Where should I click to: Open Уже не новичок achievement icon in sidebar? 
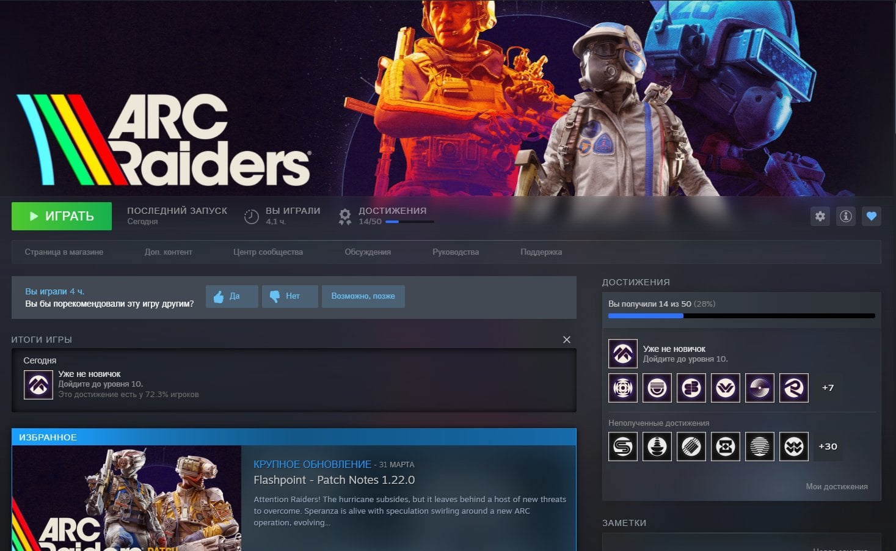pyautogui.click(x=623, y=354)
